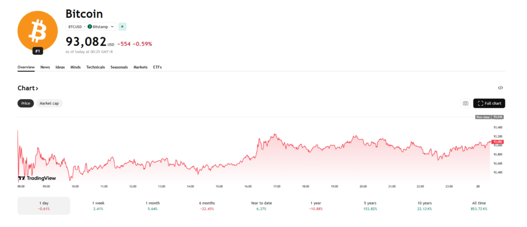Select the 6 months time range
The height and width of the screenshot is (227, 527).
pos(207,205)
